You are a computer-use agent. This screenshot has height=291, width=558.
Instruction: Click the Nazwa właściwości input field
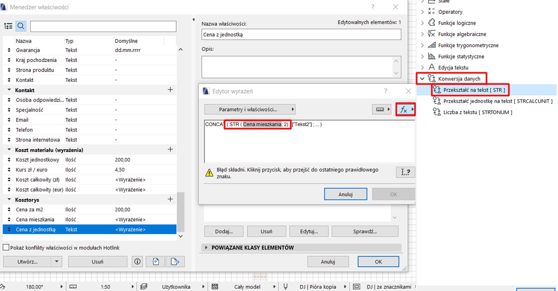tap(301, 34)
